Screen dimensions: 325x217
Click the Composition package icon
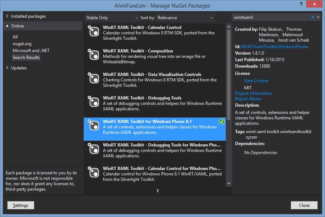[93, 54]
